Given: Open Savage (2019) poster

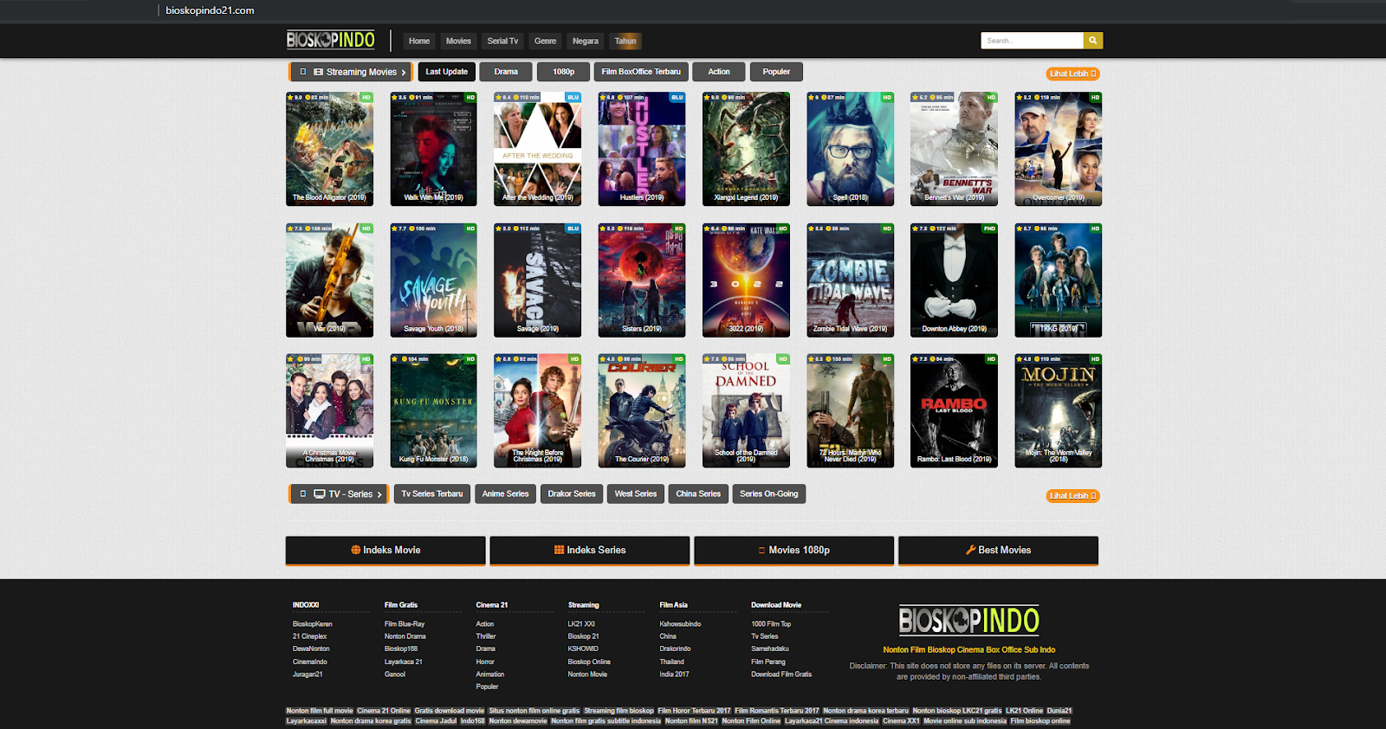Looking at the screenshot, I should [x=538, y=281].
